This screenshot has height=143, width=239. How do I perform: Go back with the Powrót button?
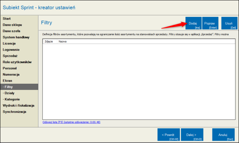[168, 135]
